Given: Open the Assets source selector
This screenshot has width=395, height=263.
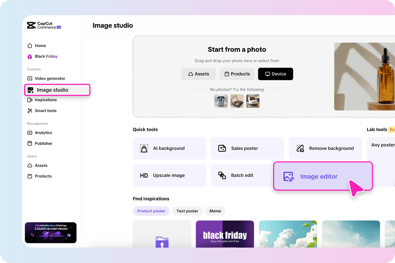Looking at the screenshot, I should [198, 74].
